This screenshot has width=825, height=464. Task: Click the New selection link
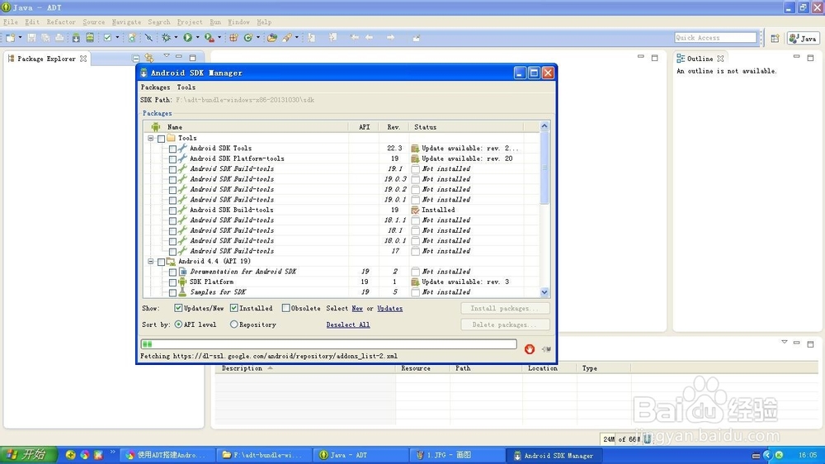[x=357, y=309]
